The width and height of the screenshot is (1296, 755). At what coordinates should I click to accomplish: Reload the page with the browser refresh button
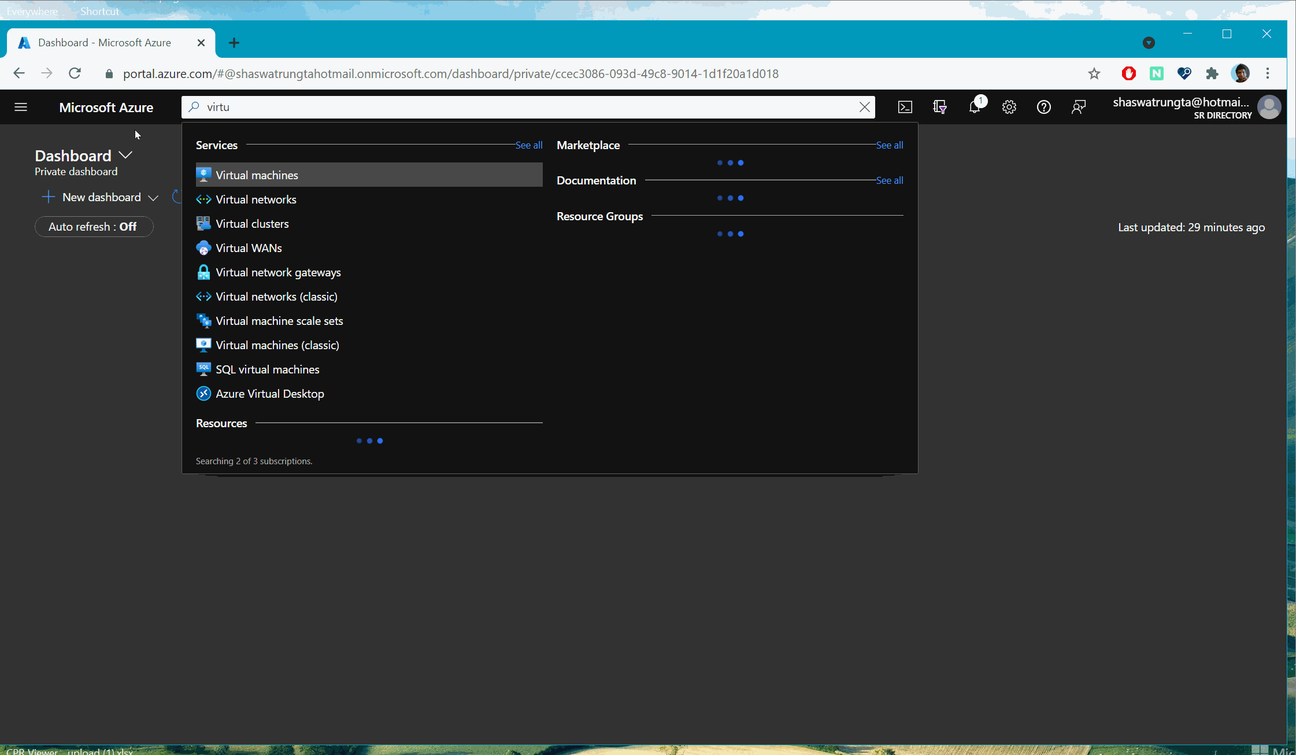tap(75, 73)
